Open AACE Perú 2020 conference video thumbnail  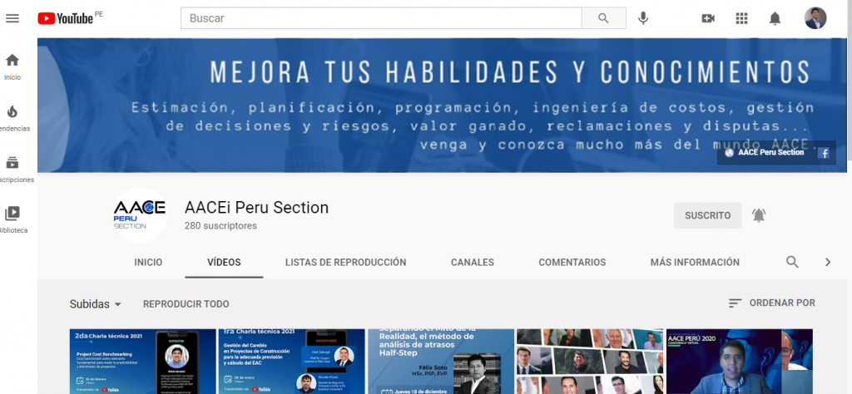pyautogui.click(x=739, y=362)
